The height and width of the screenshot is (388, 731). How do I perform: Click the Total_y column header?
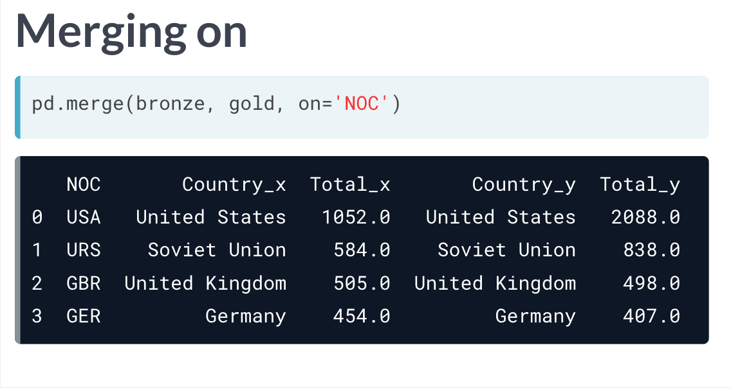[640, 185]
